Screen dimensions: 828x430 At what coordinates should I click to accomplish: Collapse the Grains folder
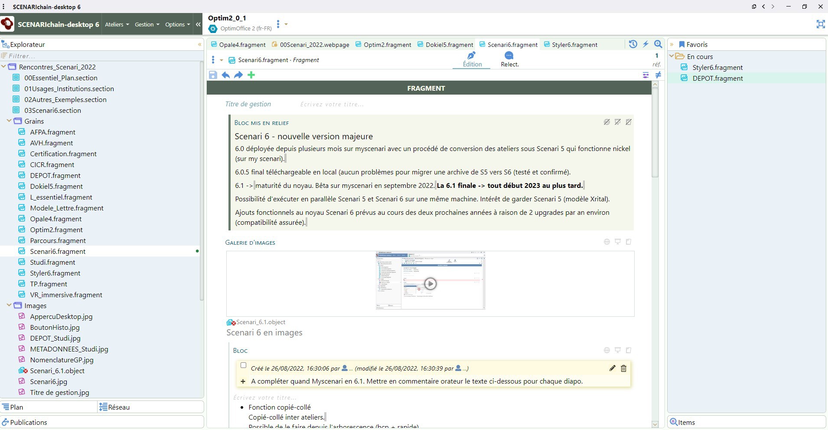pos(9,121)
